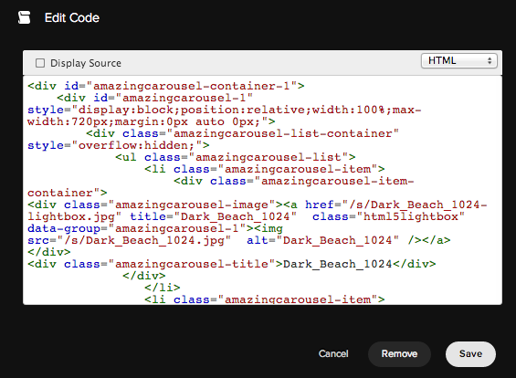Screen dimensions: 516x378
Task: Click the amazingcarousel-title div line
Action: (232, 264)
